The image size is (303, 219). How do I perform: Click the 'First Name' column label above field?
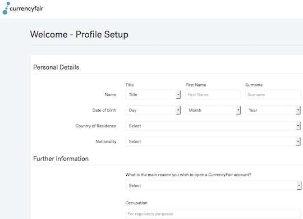[x=196, y=85]
